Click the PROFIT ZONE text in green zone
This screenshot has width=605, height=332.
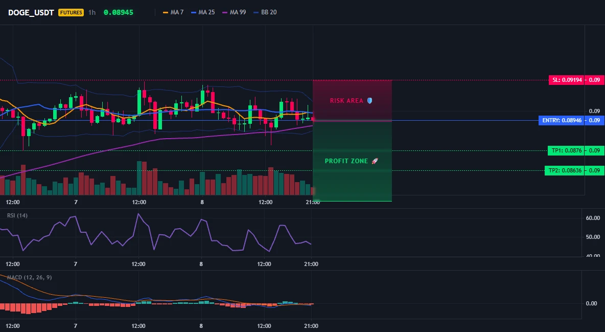click(x=346, y=161)
